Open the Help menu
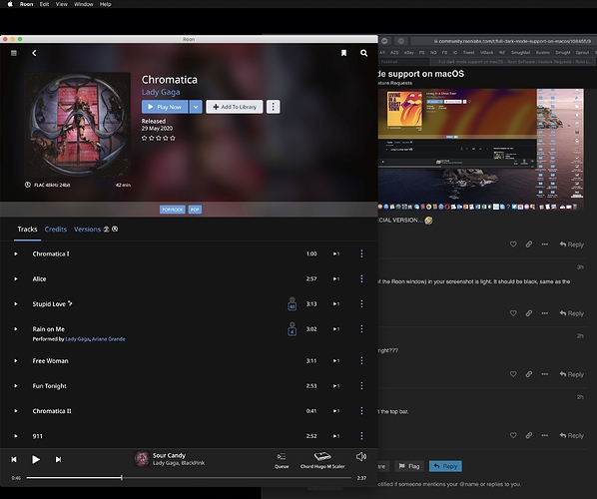 [x=106, y=4]
